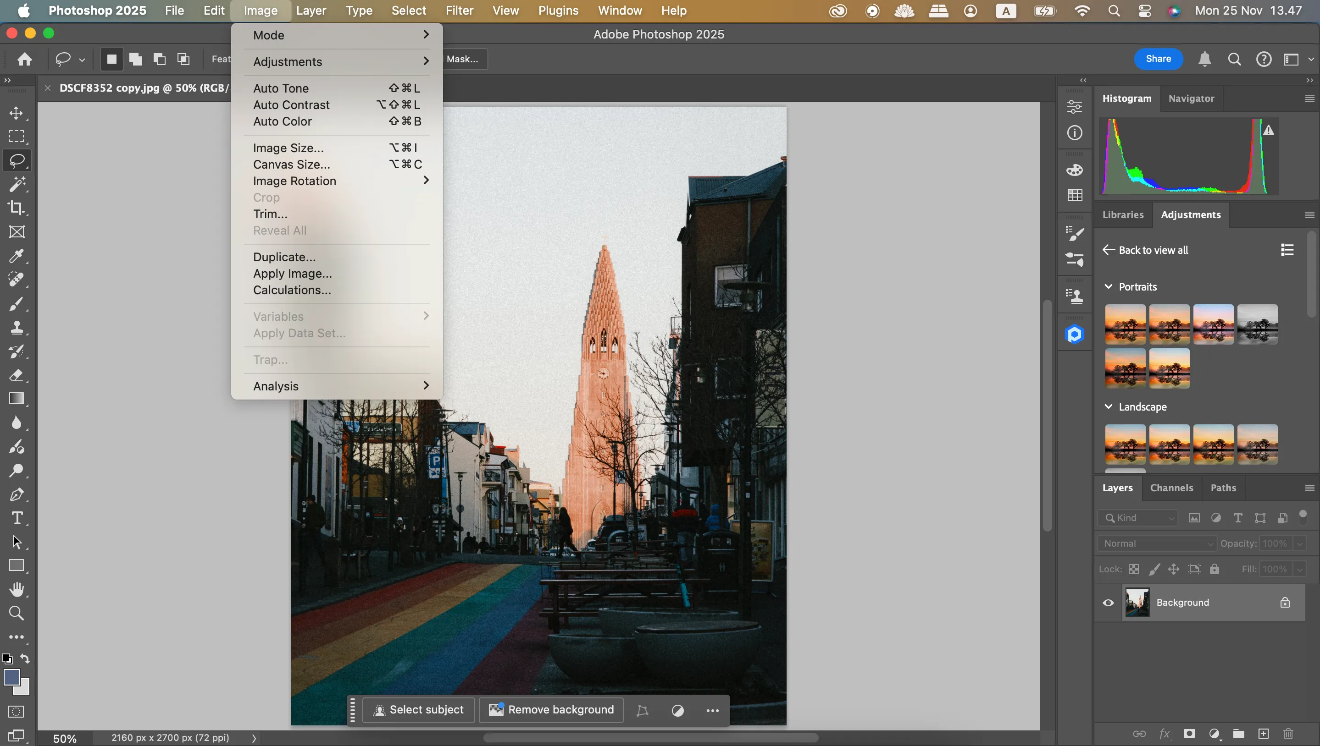Select the Type tool
Screen dimensions: 1320x746
17,518
